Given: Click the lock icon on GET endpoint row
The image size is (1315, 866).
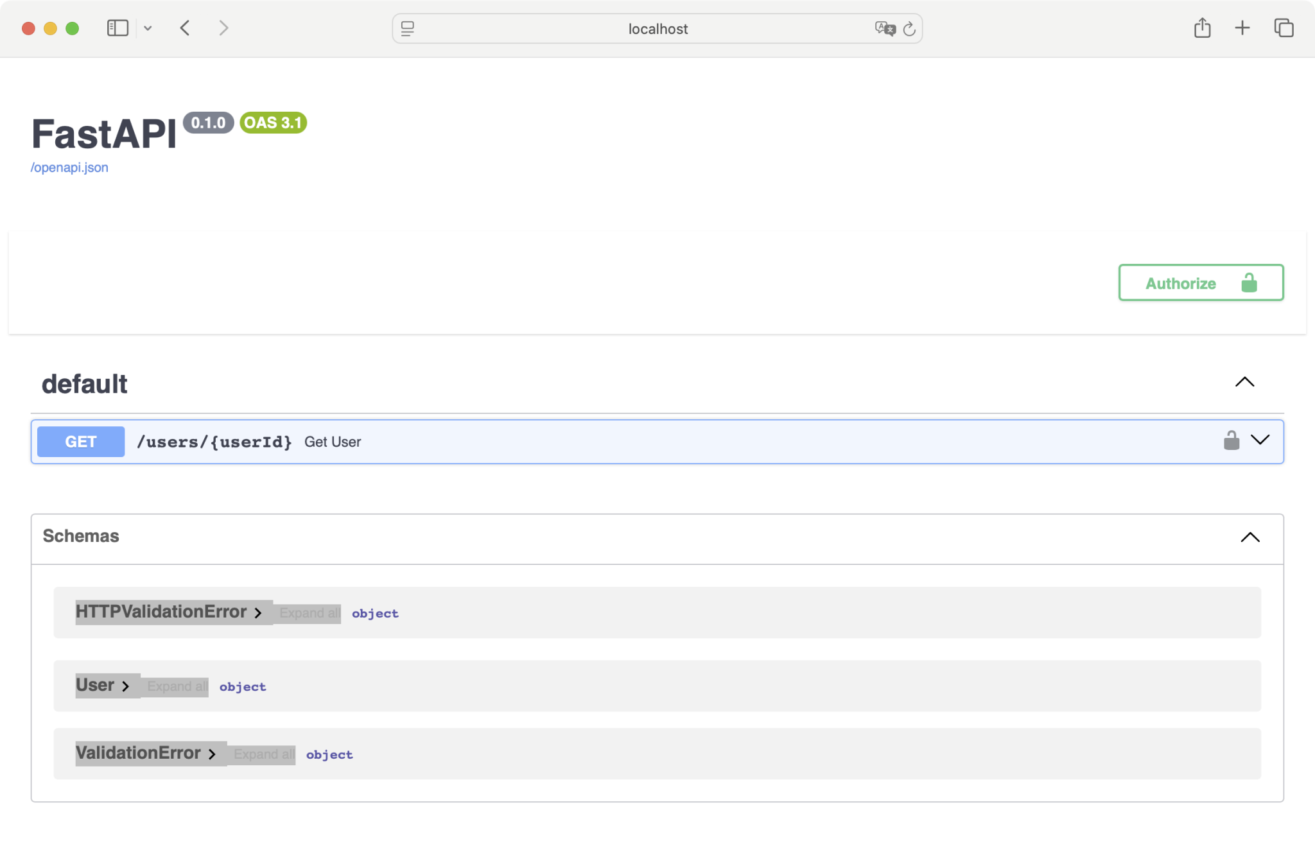Looking at the screenshot, I should pyautogui.click(x=1231, y=440).
